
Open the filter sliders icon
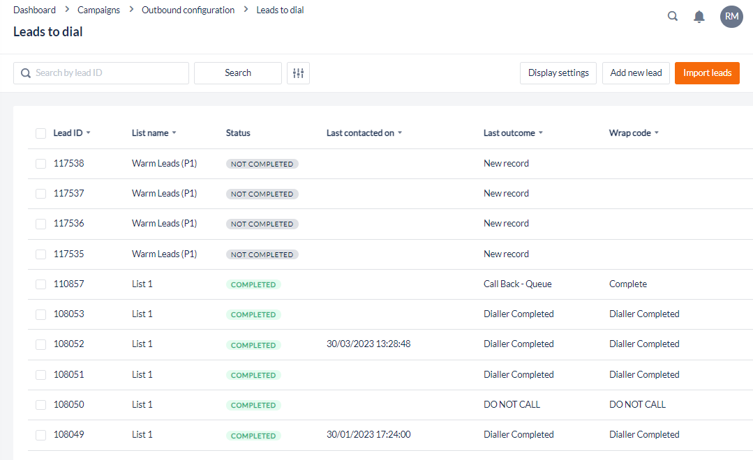(298, 73)
